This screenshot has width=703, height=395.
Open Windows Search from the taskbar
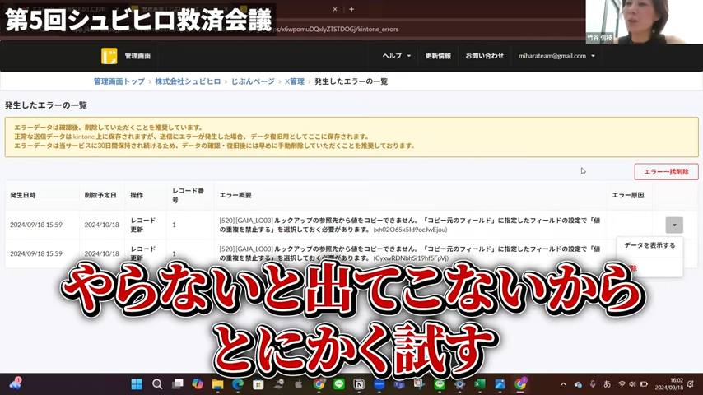coord(157,384)
